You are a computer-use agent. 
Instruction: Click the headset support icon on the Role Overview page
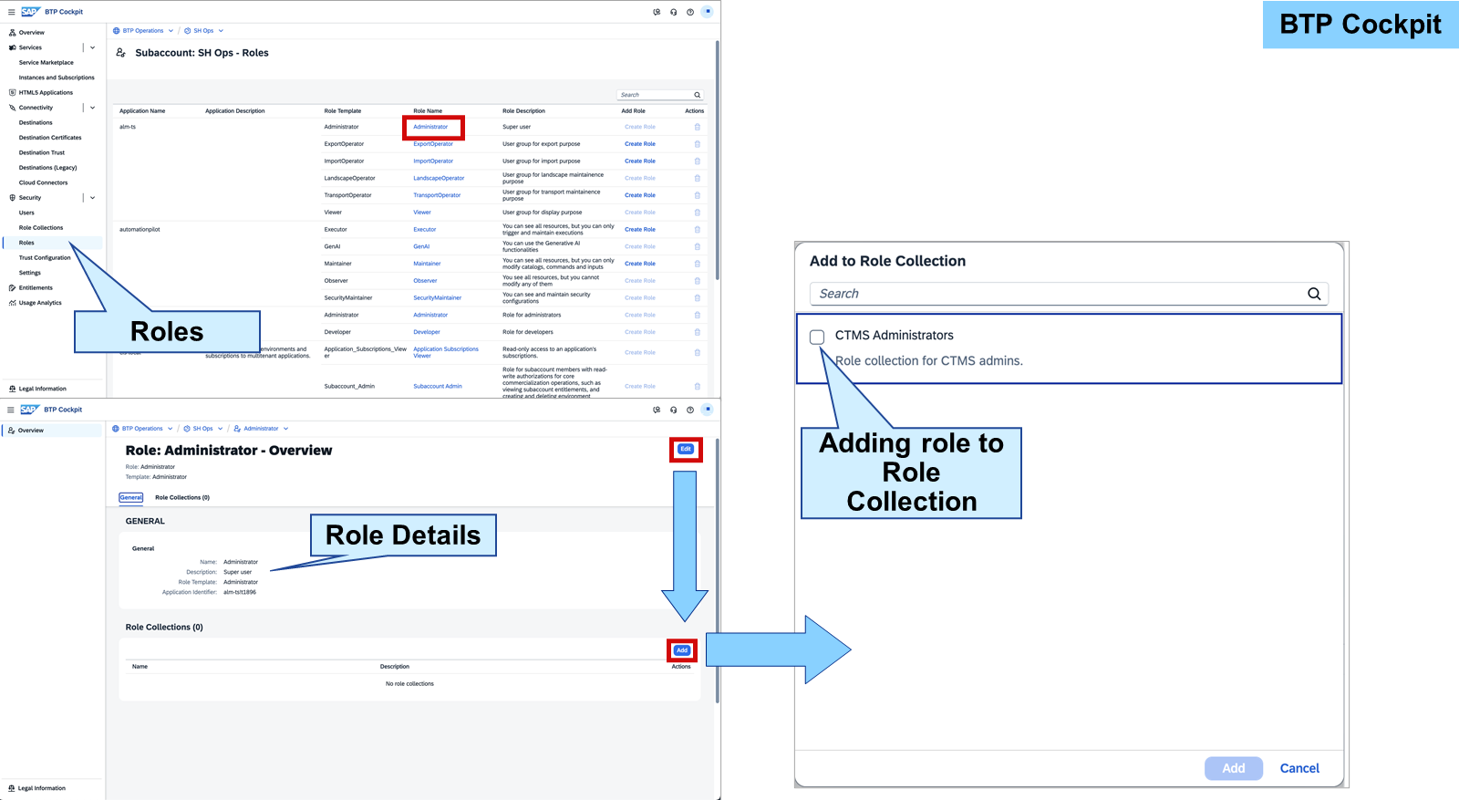[674, 410]
